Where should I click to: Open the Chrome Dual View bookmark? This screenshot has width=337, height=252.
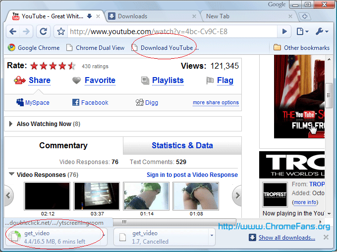[x=96, y=47]
